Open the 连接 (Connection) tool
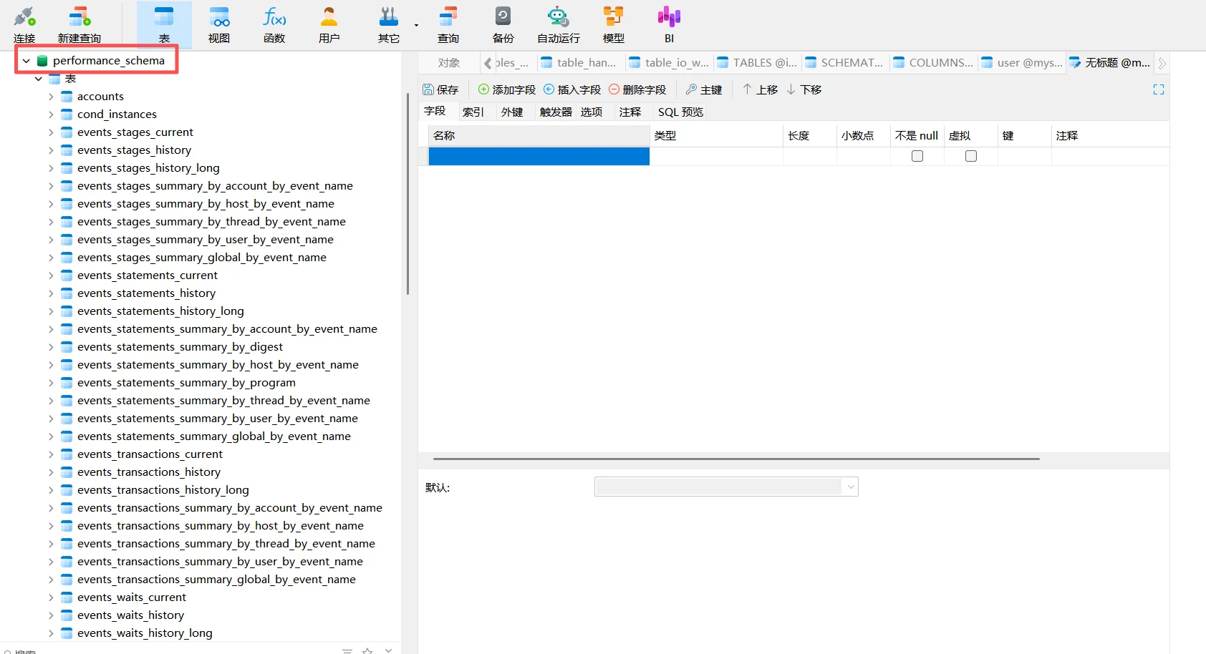The width and height of the screenshot is (1206, 654). [x=24, y=24]
